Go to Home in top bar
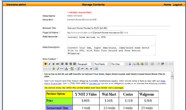 (x=167, y=5)
